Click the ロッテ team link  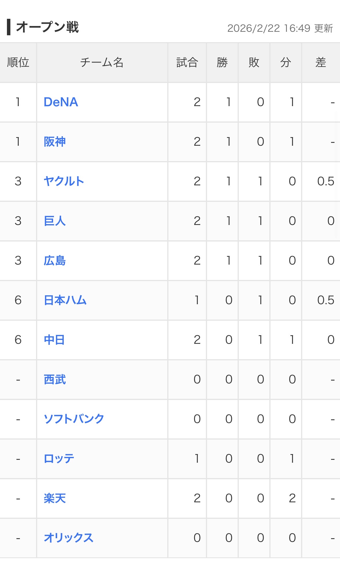pos(59,459)
